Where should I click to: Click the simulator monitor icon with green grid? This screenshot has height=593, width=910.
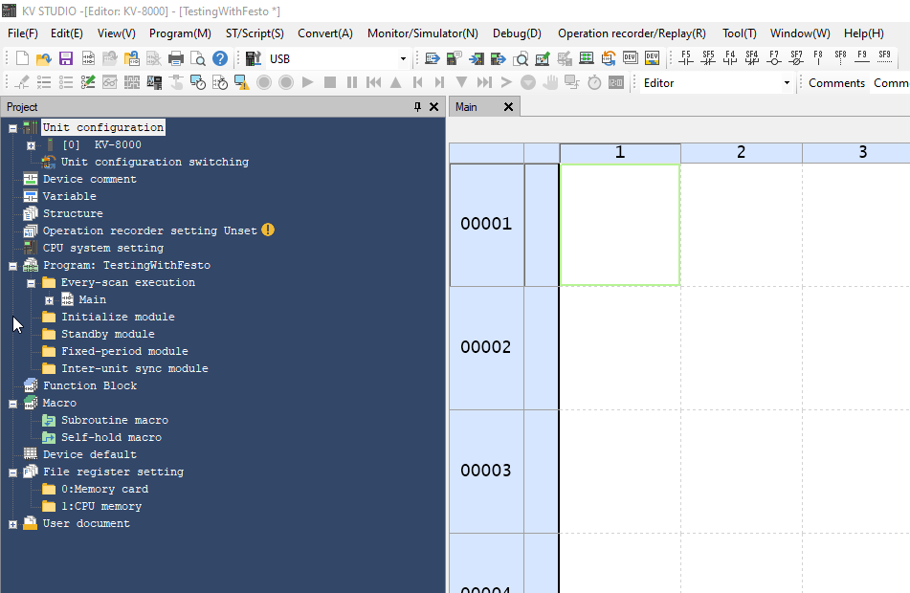[587, 58]
